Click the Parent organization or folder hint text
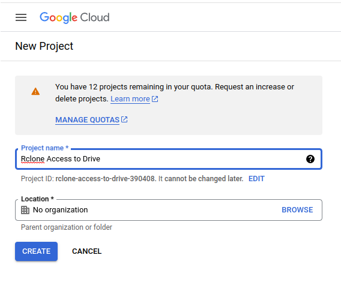The height and width of the screenshot is (282, 341). tap(67, 227)
